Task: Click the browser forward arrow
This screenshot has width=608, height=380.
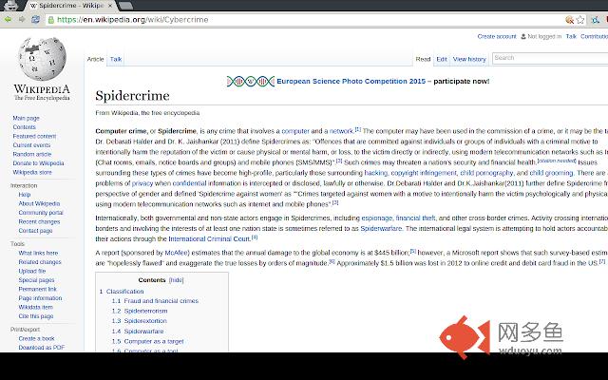Action: pyautogui.click(x=22, y=19)
